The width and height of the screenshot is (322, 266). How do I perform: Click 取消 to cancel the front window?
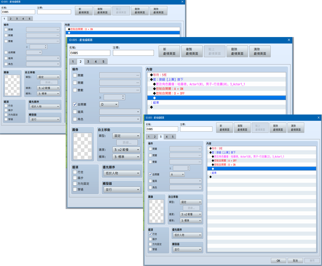[295, 261]
